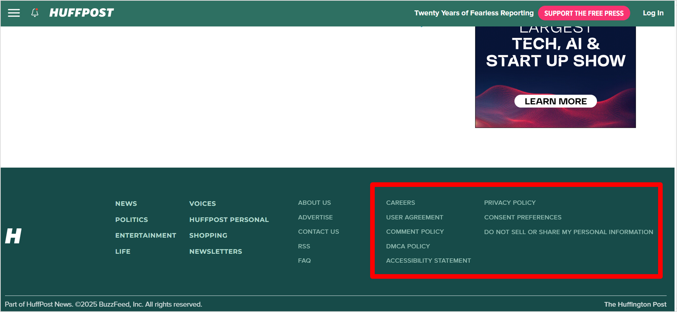Open the hamburger navigation menu
The height and width of the screenshot is (312, 677).
point(14,13)
